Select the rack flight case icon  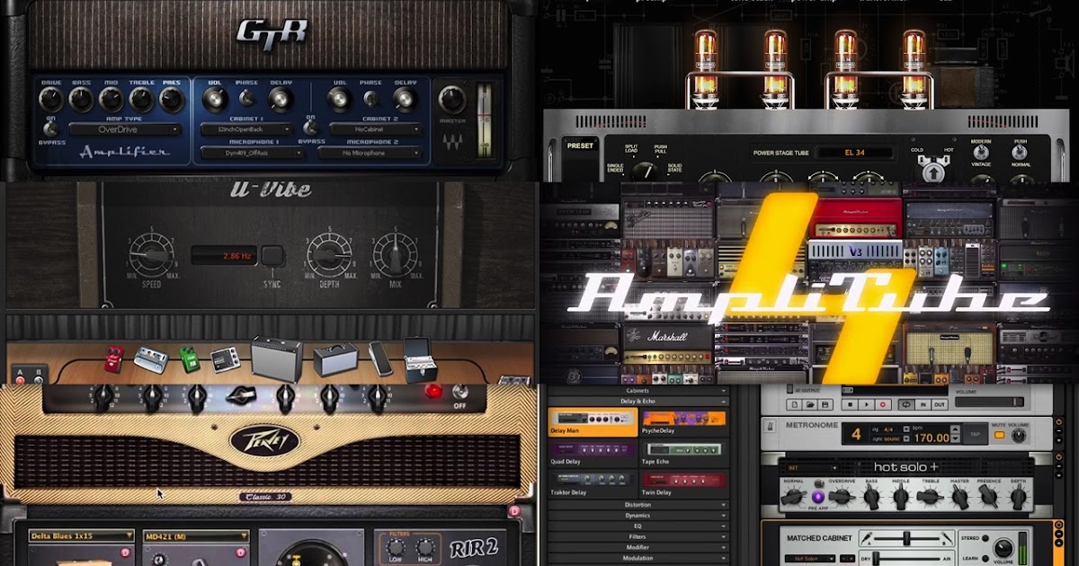click(x=420, y=358)
